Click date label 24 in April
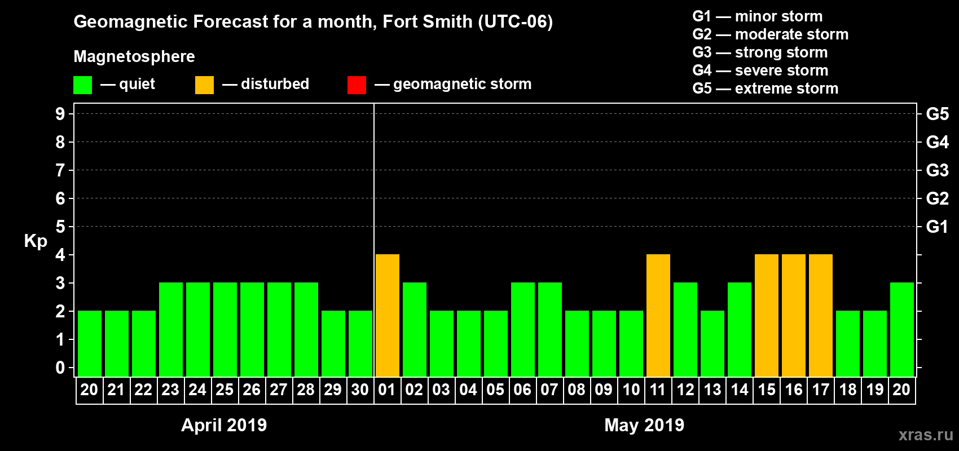Viewport: 959px width, 451px height. pyautogui.click(x=197, y=390)
